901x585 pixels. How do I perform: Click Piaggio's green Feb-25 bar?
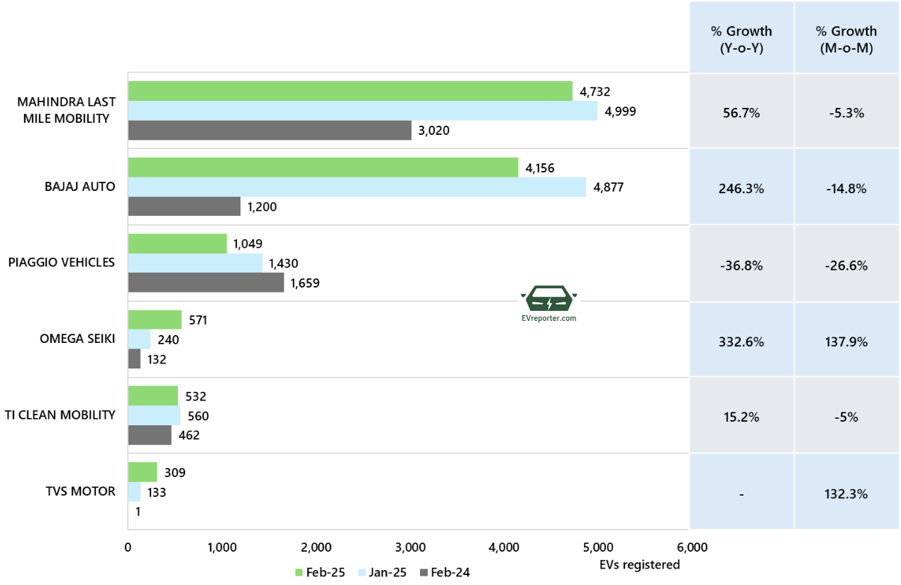177,244
